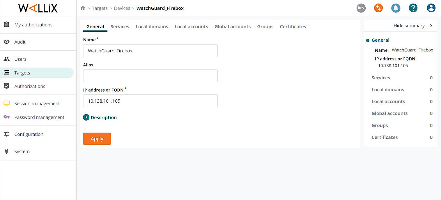
Task: Open the user profile icon menu
Action: click(x=431, y=8)
